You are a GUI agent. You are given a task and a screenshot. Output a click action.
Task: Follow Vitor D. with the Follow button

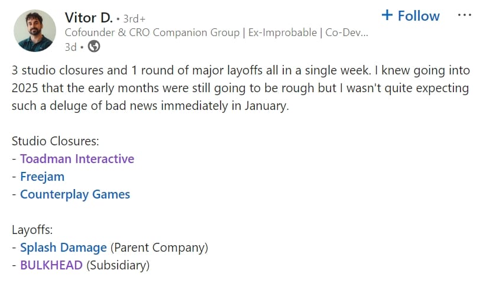(418, 16)
